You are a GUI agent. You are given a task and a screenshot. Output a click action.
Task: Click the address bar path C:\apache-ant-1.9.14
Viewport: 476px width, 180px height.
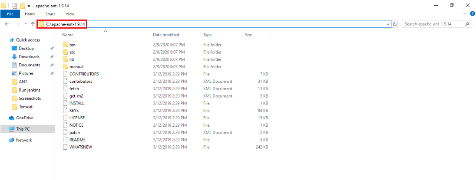65,24
